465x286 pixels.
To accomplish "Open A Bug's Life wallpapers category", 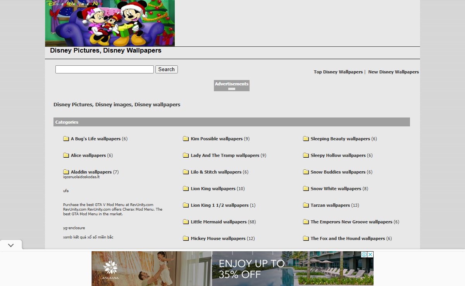I will pos(96,139).
